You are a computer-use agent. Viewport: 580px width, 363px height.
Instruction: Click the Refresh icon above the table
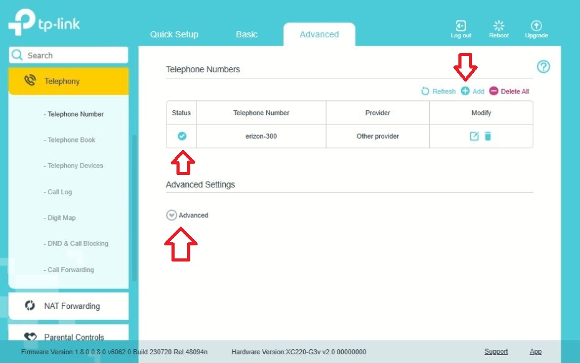[425, 91]
